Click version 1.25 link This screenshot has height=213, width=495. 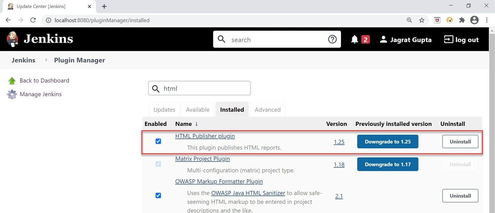click(339, 142)
